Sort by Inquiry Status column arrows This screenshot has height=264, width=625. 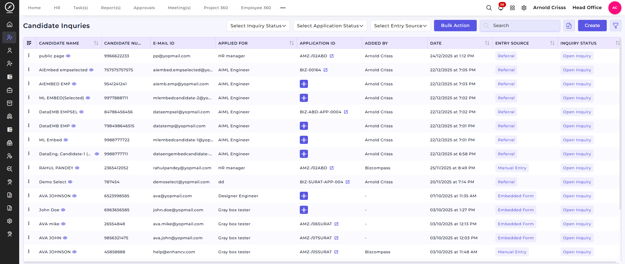[x=618, y=43]
